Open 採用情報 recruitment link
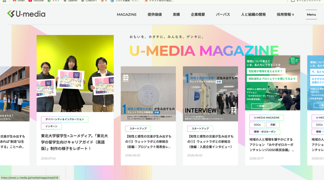Viewport: 324px width, 180px height. click(284, 15)
